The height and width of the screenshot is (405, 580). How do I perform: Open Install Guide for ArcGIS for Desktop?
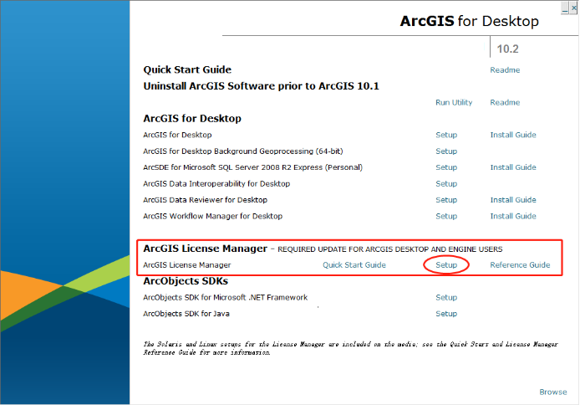click(x=513, y=135)
